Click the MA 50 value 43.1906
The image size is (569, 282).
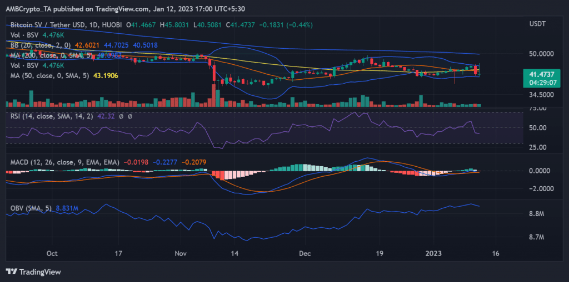pyautogui.click(x=106, y=76)
